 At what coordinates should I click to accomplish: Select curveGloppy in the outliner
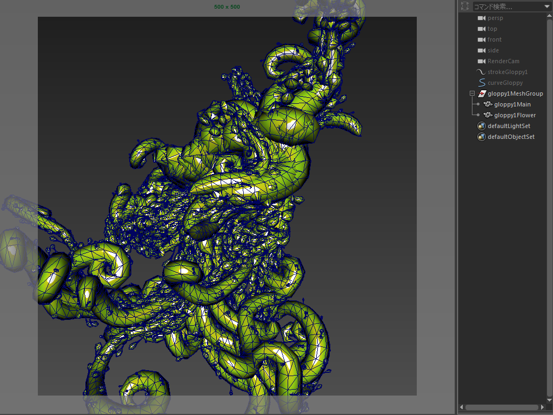tap(505, 83)
